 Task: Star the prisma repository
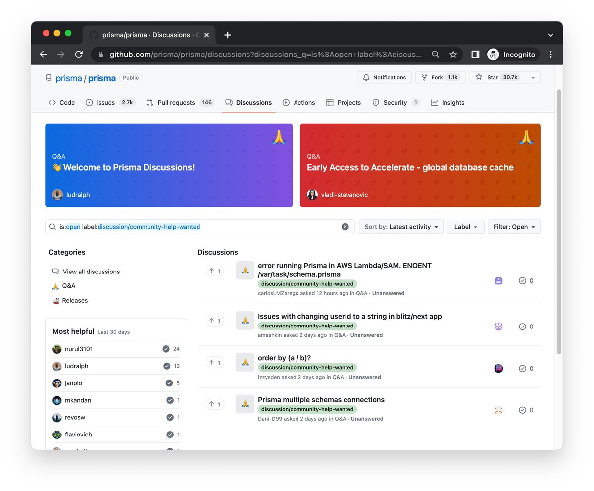(x=497, y=77)
